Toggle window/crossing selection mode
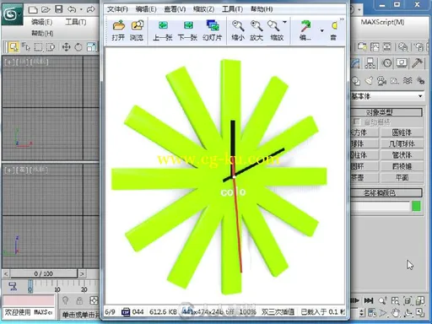The image size is (432, 324). point(51,47)
